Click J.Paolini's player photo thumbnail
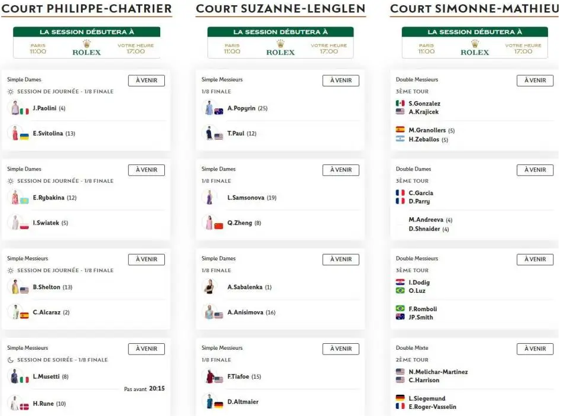The image size is (571, 416). pyautogui.click(x=15, y=108)
